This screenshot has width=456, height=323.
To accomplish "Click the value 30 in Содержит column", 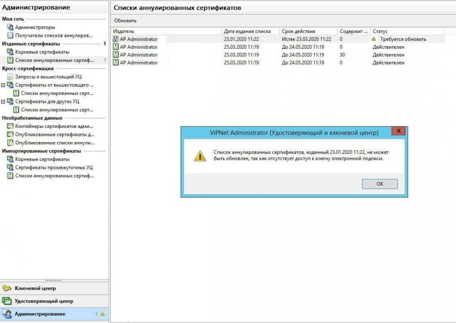I will (x=342, y=55).
